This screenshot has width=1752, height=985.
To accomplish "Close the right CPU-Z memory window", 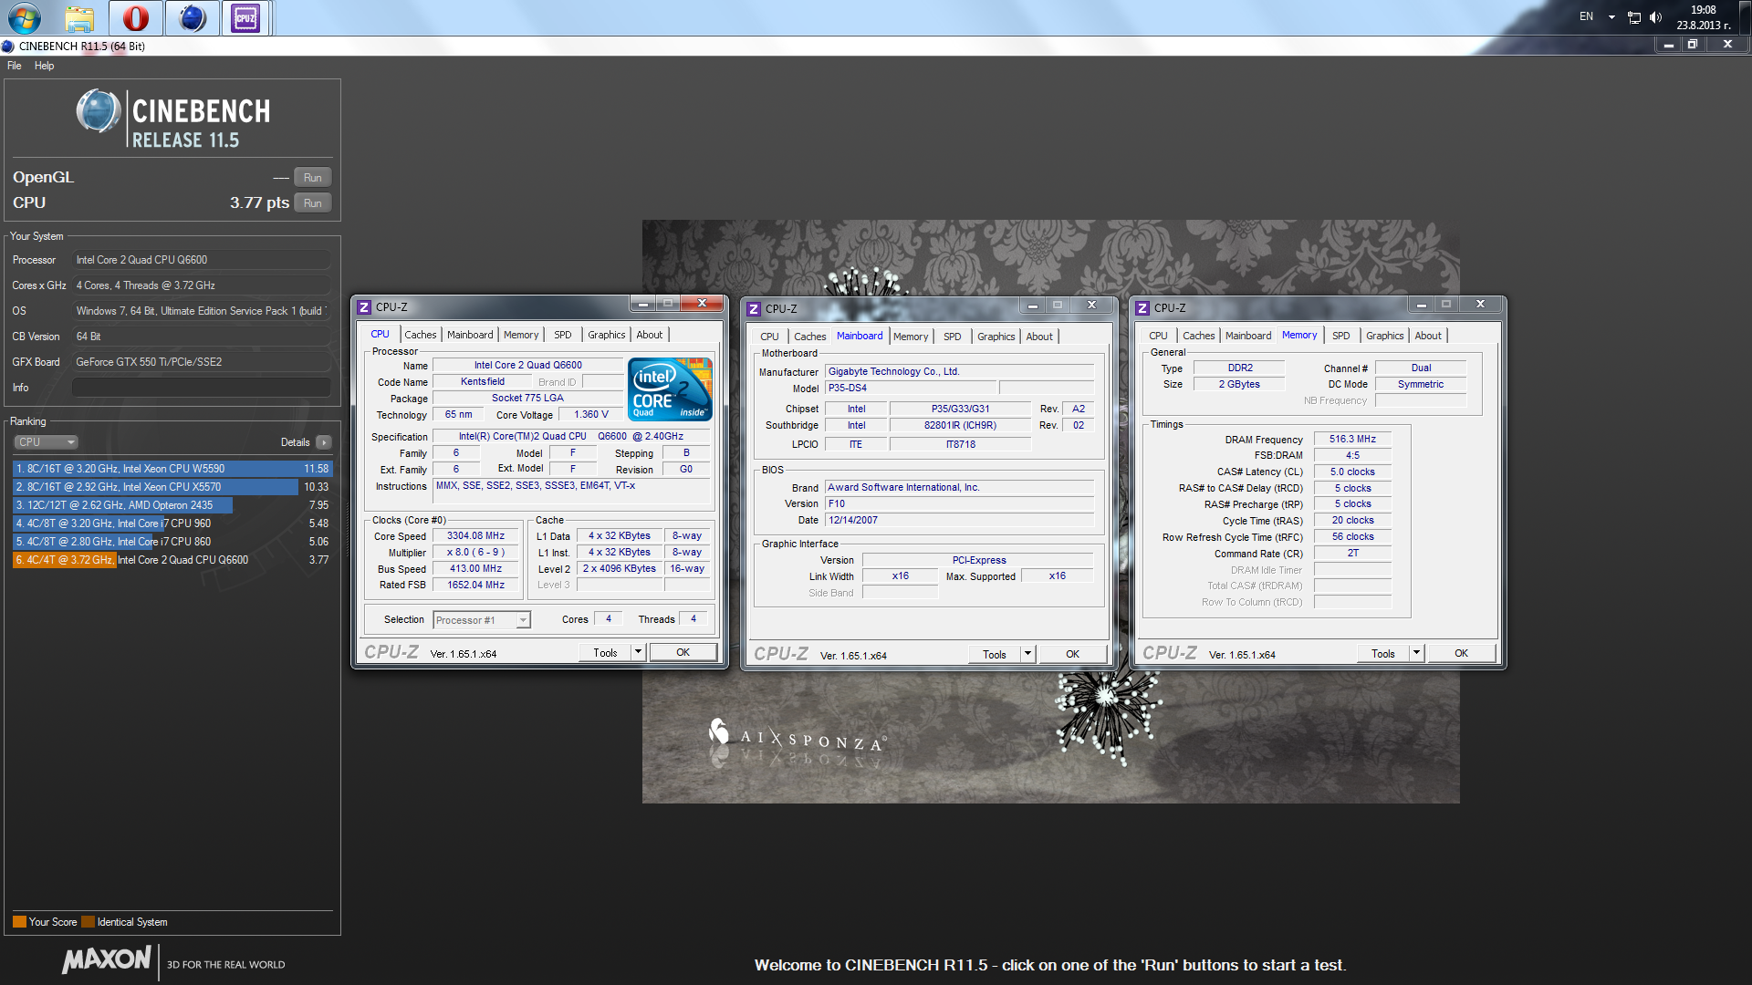I will [x=1480, y=305].
